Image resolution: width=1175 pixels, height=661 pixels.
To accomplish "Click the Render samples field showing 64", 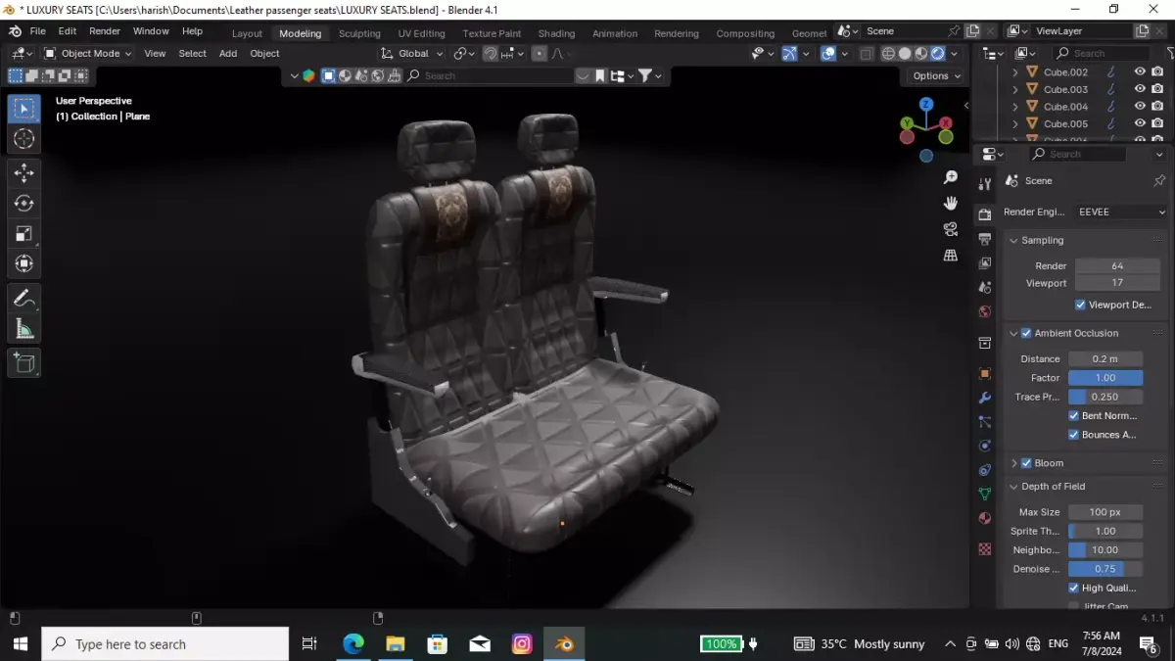I will [1117, 265].
